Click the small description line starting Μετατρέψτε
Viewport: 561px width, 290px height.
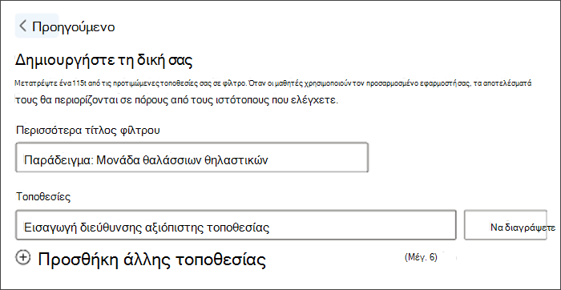pyautogui.click(x=273, y=83)
